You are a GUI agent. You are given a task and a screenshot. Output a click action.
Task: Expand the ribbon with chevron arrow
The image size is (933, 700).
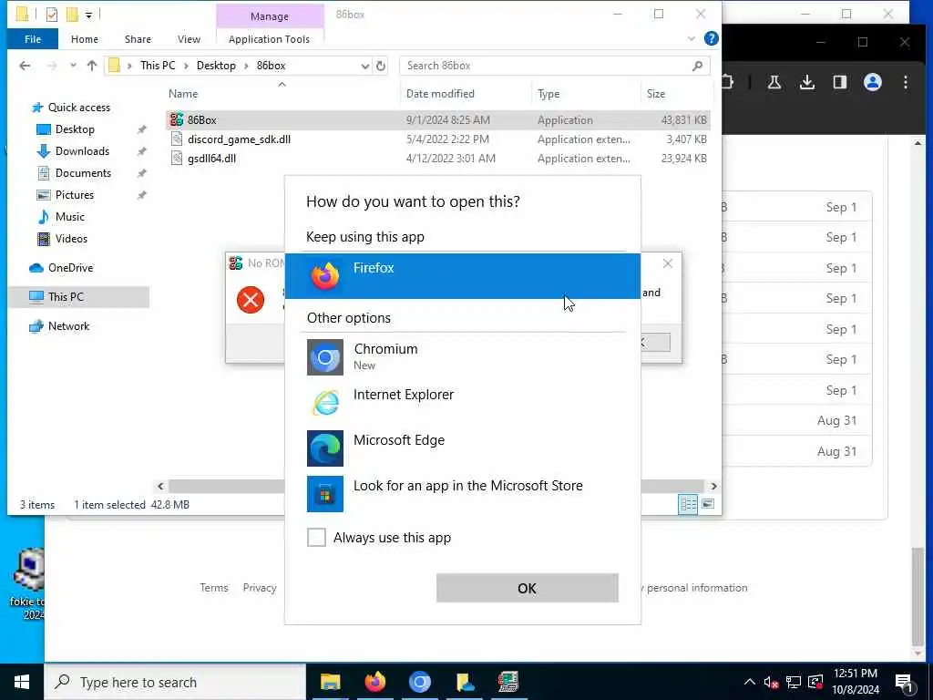pos(692,38)
